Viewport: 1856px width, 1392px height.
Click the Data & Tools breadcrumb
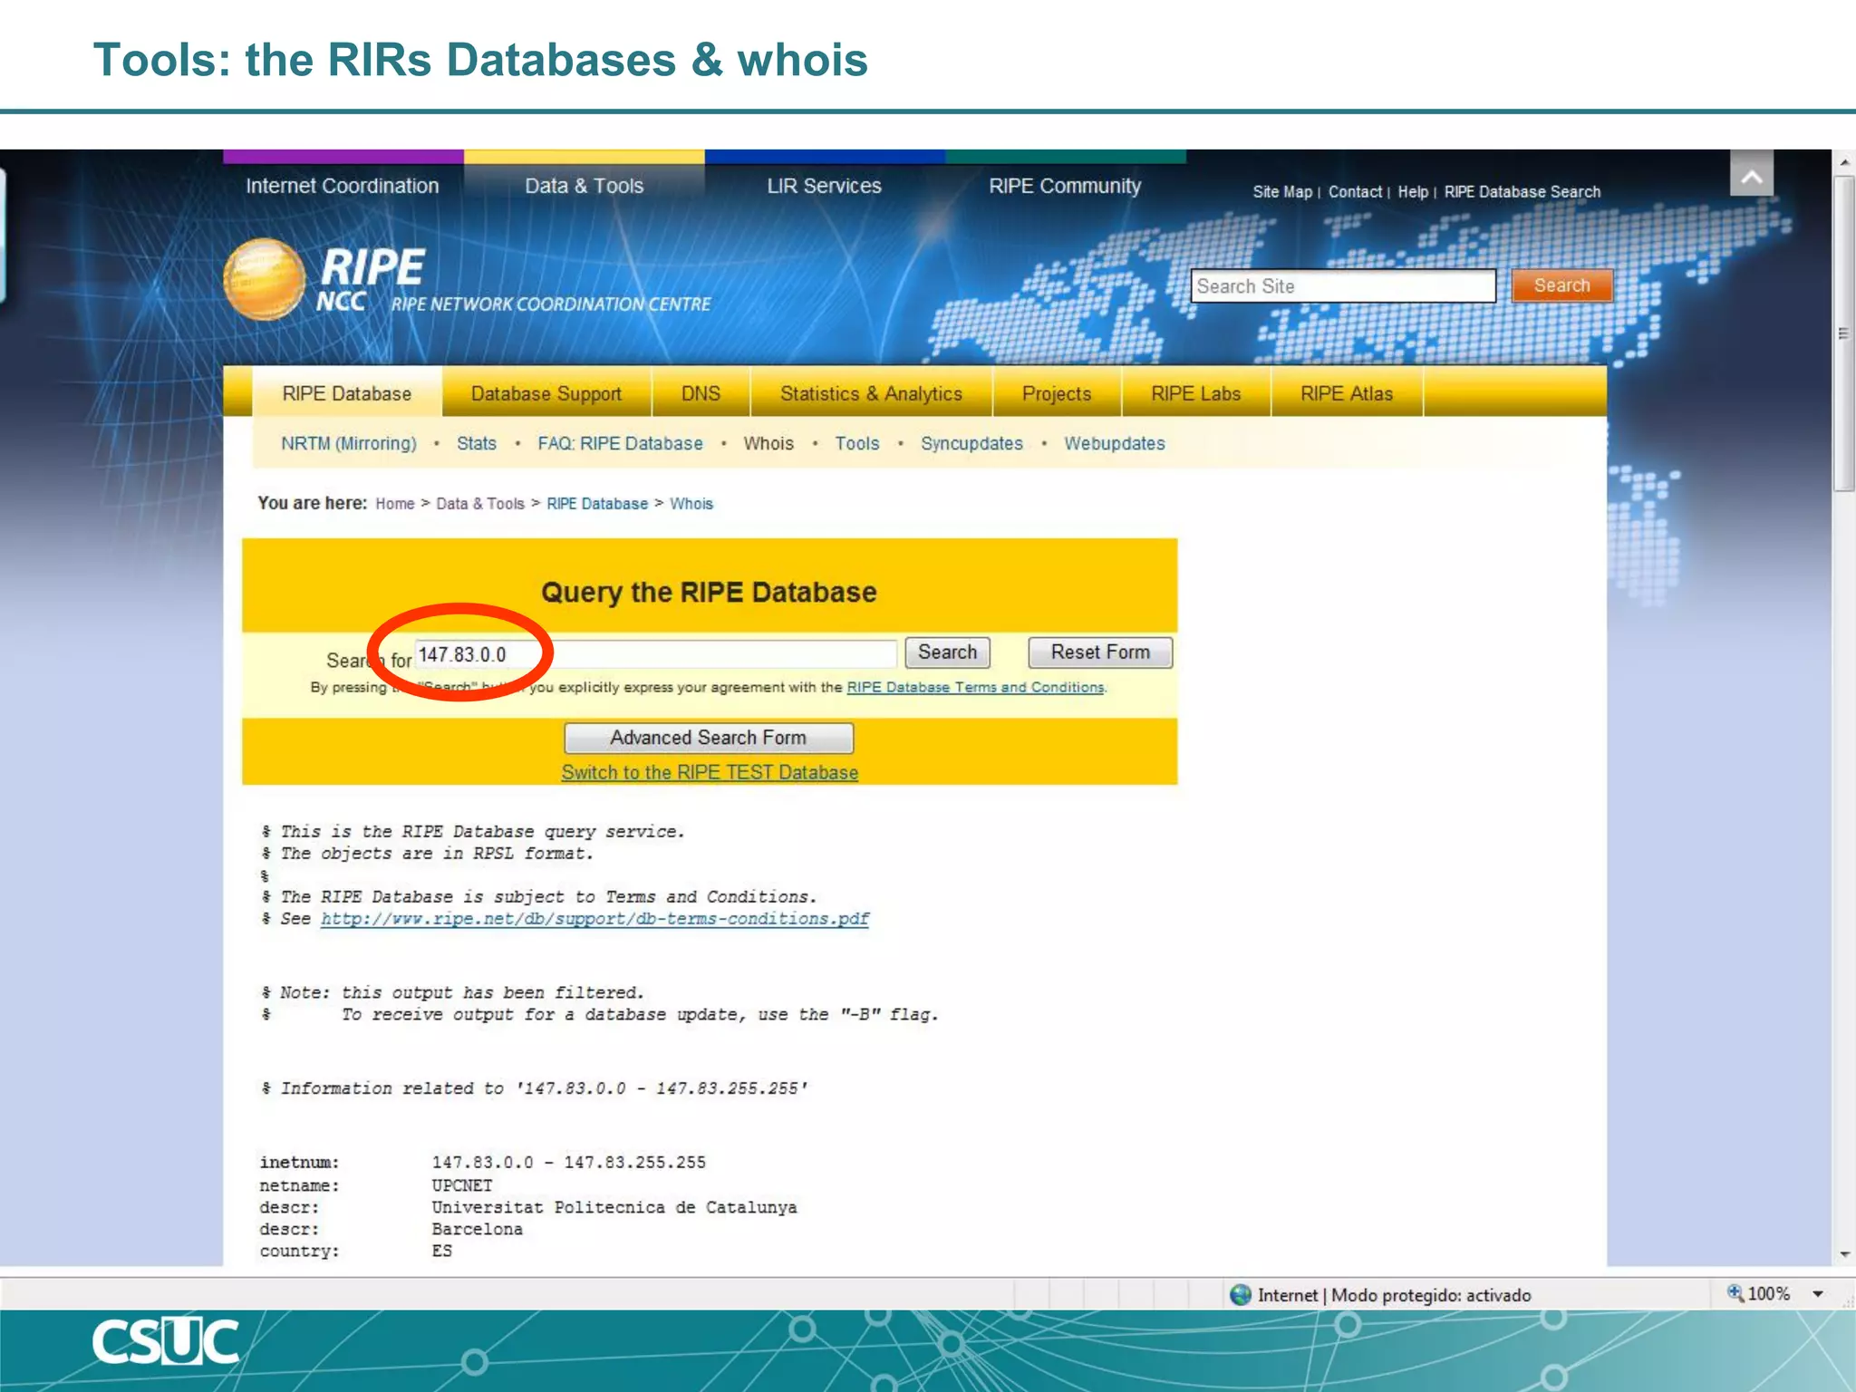[480, 504]
